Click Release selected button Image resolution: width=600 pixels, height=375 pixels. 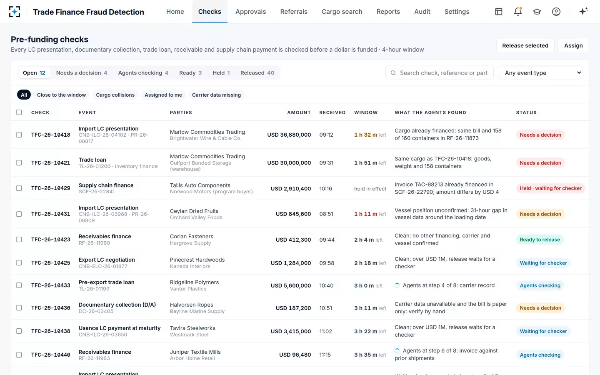pyautogui.click(x=525, y=45)
